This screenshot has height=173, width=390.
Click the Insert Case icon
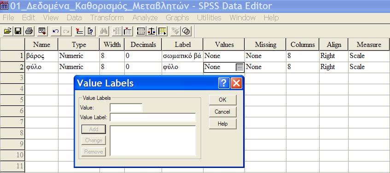117,31
